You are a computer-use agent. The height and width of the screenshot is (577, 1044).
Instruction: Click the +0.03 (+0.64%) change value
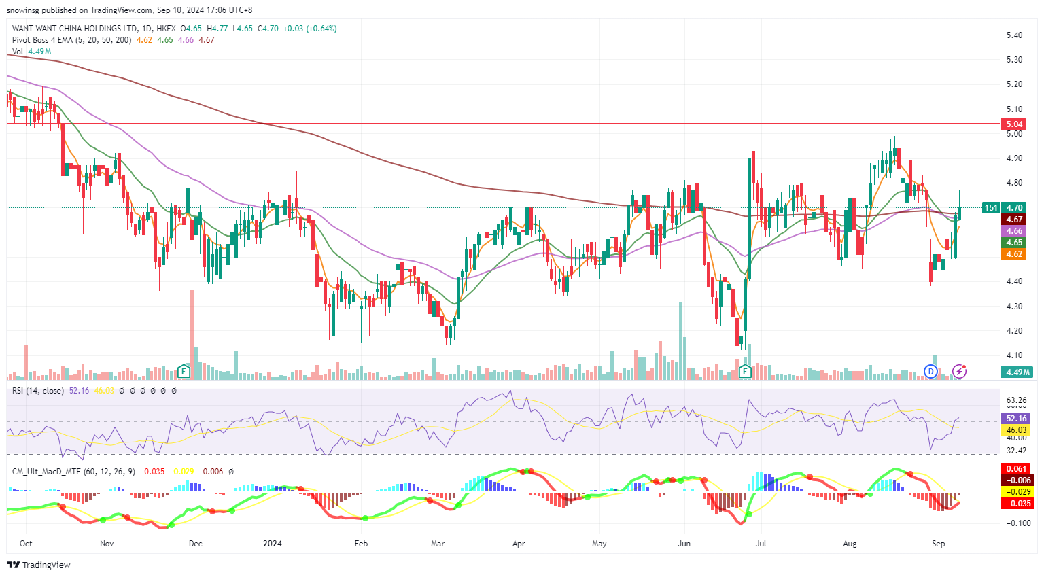pyautogui.click(x=310, y=29)
